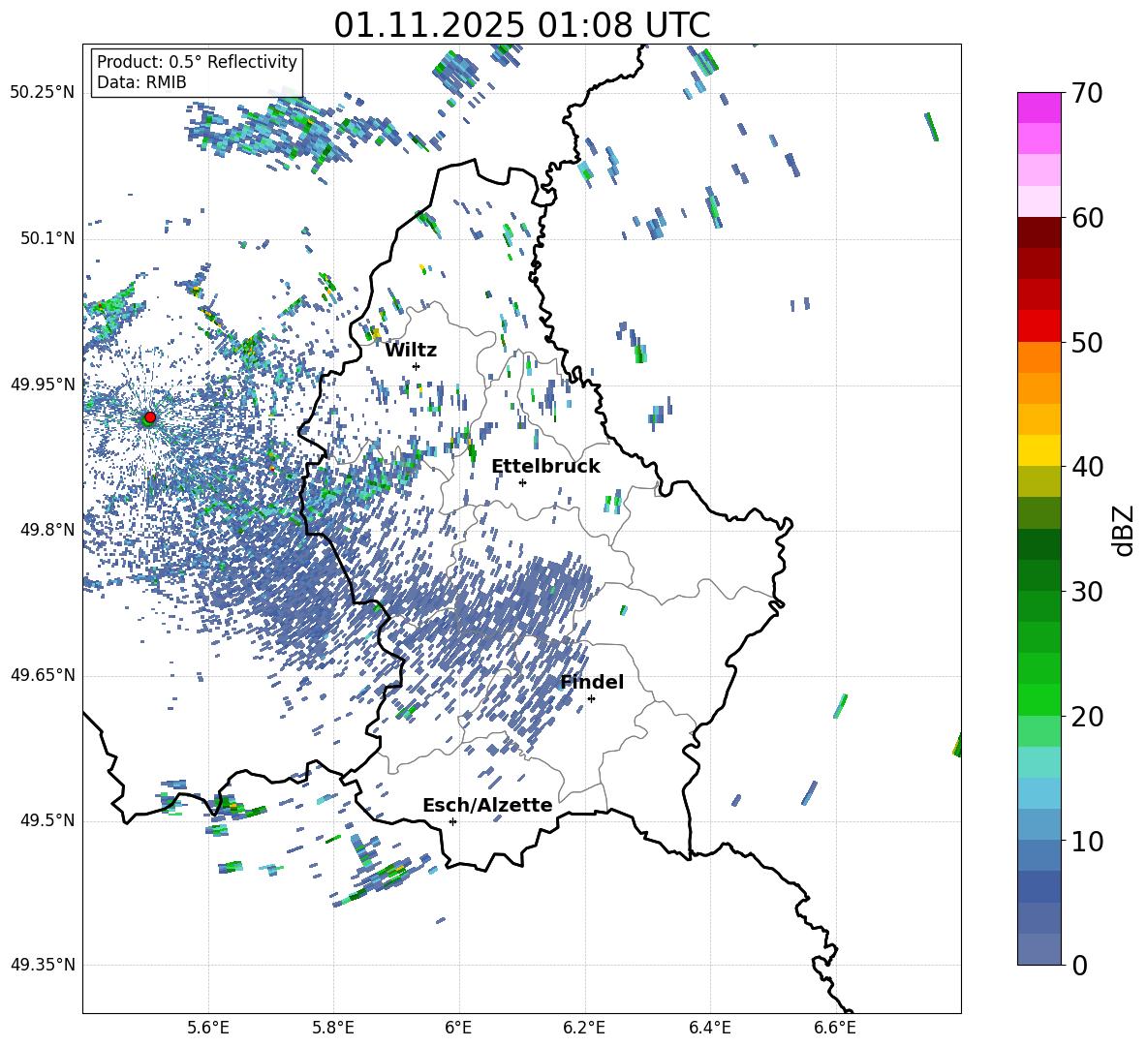Pick the bright red swatch just above 50
The width and height of the screenshot is (1147, 1047).
tap(1039, 325)
